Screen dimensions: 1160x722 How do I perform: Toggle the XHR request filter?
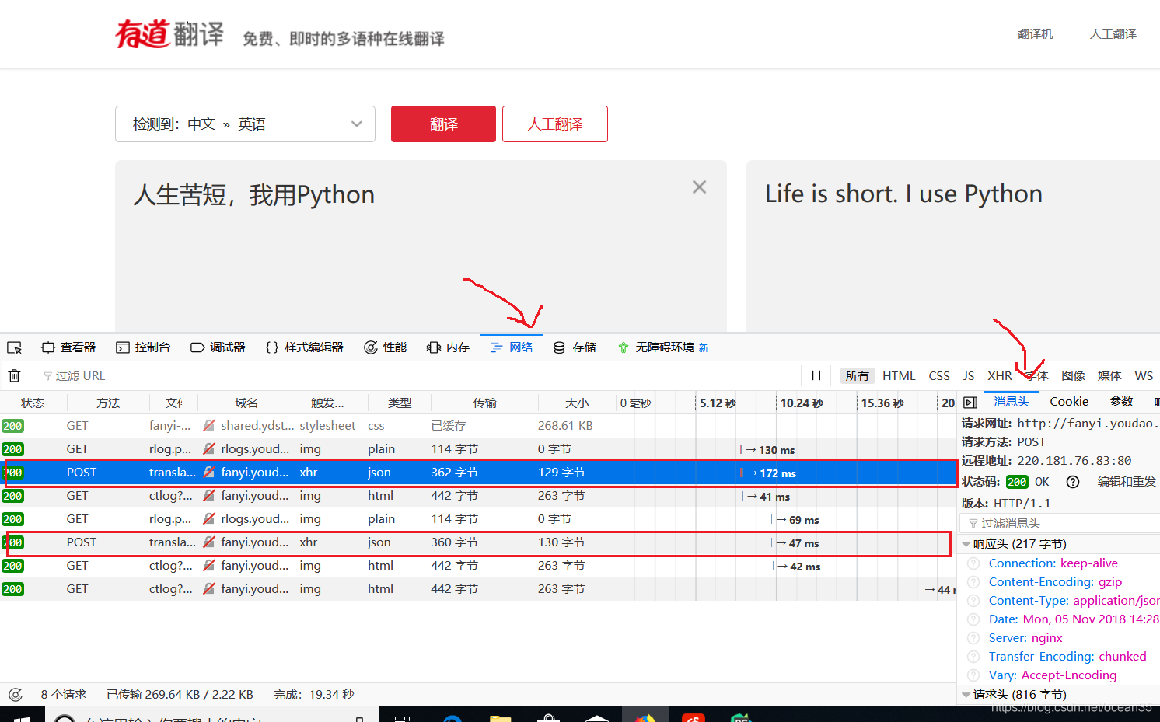tap(1000, 376)
